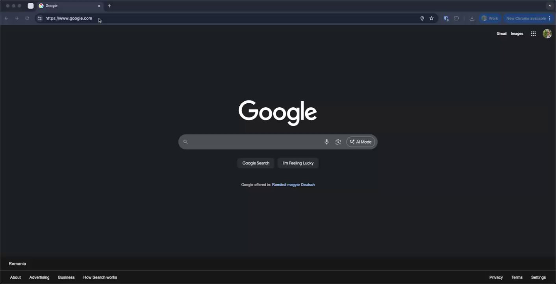The image size is (556, 284).
Task: Open the Privacy footer link
Action: coord(496,277)
